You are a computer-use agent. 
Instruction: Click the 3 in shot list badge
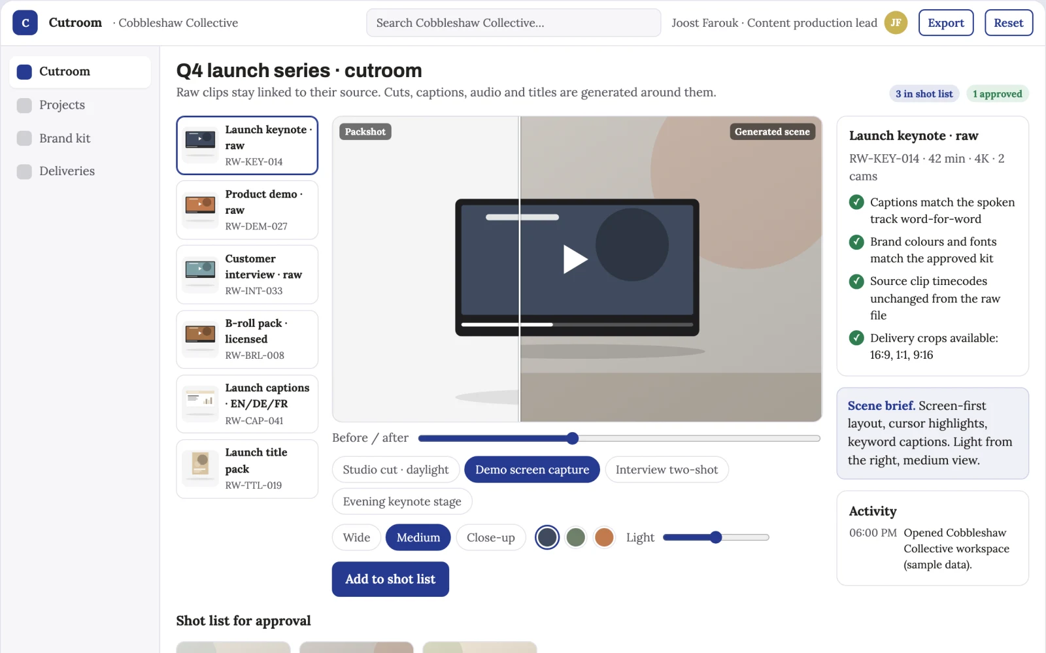(924, 93)
